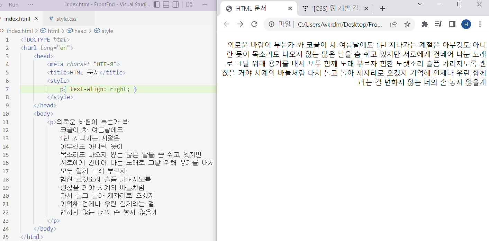
Task: Select the index.html breadcrumb
Action: (x=20, y=31)
